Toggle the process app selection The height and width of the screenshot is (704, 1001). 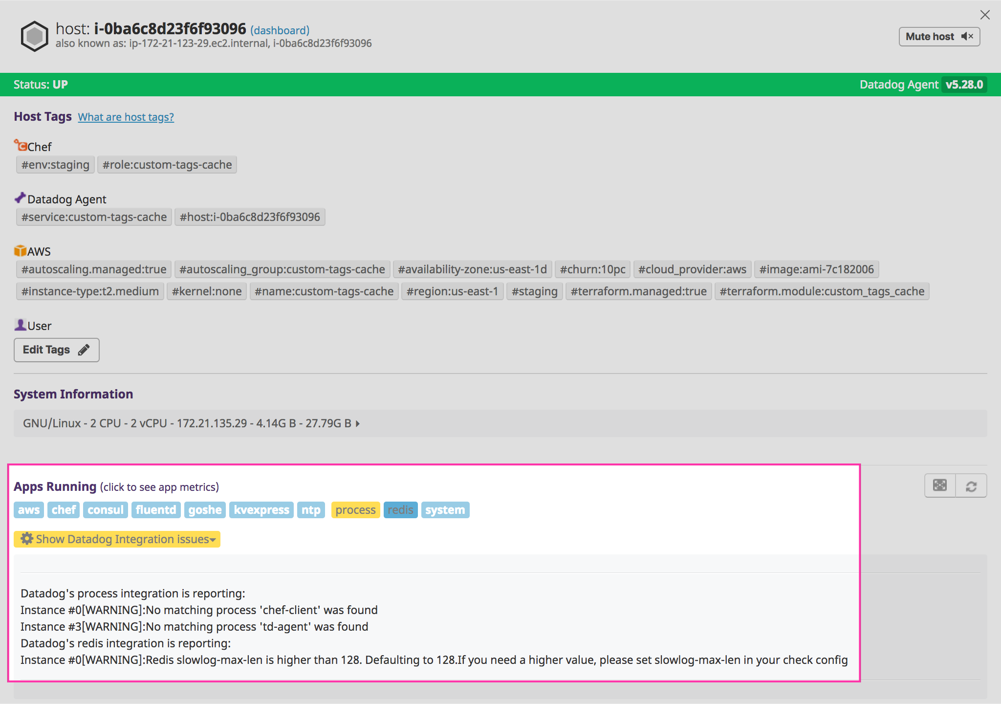(x=355, y=509)
